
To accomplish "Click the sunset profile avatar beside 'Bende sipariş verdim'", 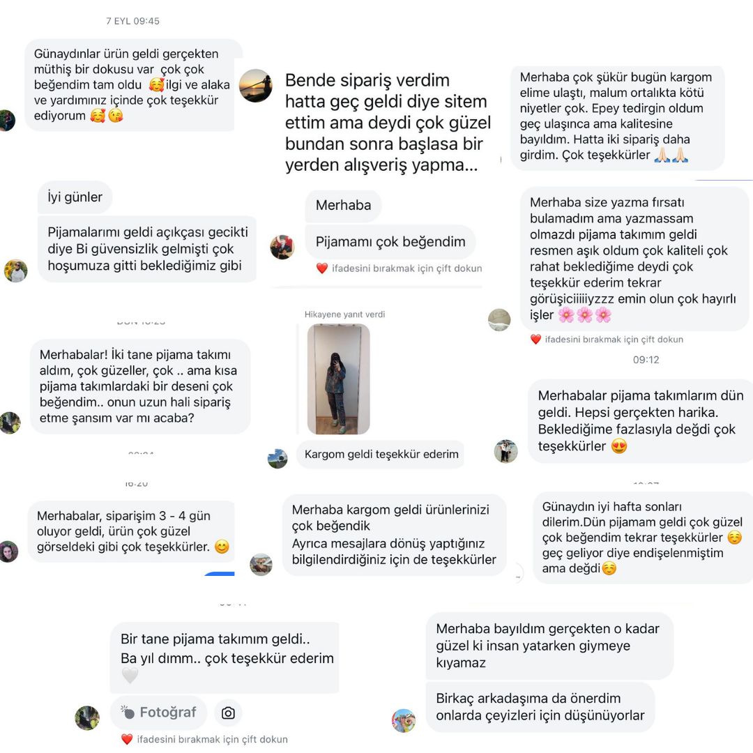I will pos(255,86).
